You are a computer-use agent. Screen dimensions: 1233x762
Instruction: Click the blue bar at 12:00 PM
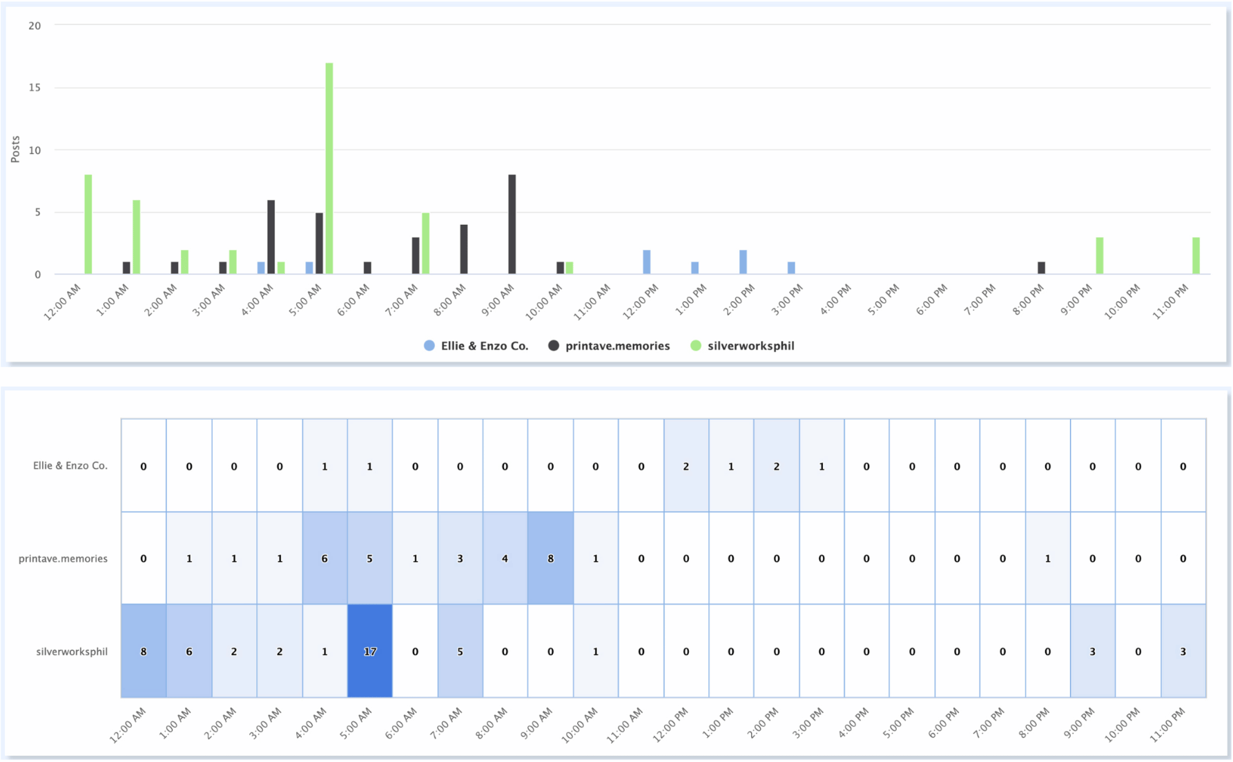tap(647, 262)
